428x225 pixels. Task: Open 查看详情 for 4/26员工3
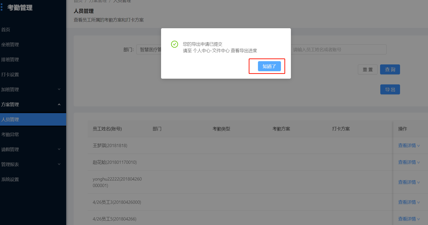tap(409, 202)
